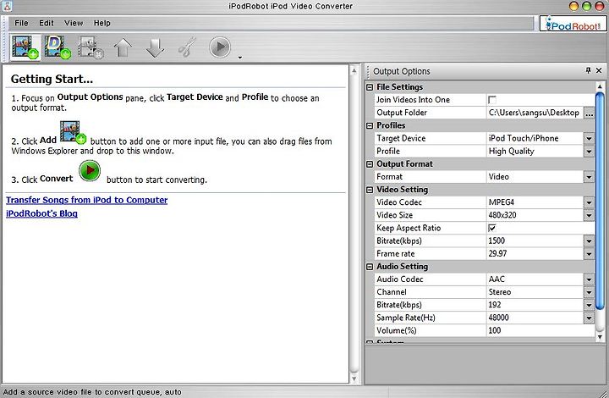Image resolution: width=609 pixels, height=398 pixels.
Task: Click the Add video file toolbar icon
Action: tap(25, 47)
